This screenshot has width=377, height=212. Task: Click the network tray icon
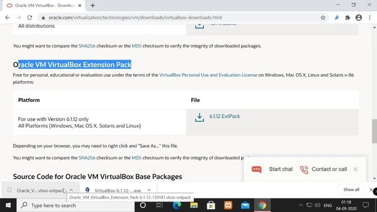pyautogui.click(x=309, y=206)
